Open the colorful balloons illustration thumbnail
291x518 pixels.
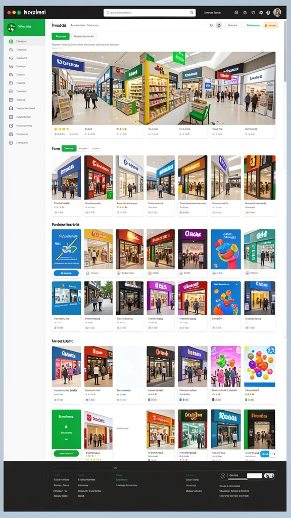[260, 366]
